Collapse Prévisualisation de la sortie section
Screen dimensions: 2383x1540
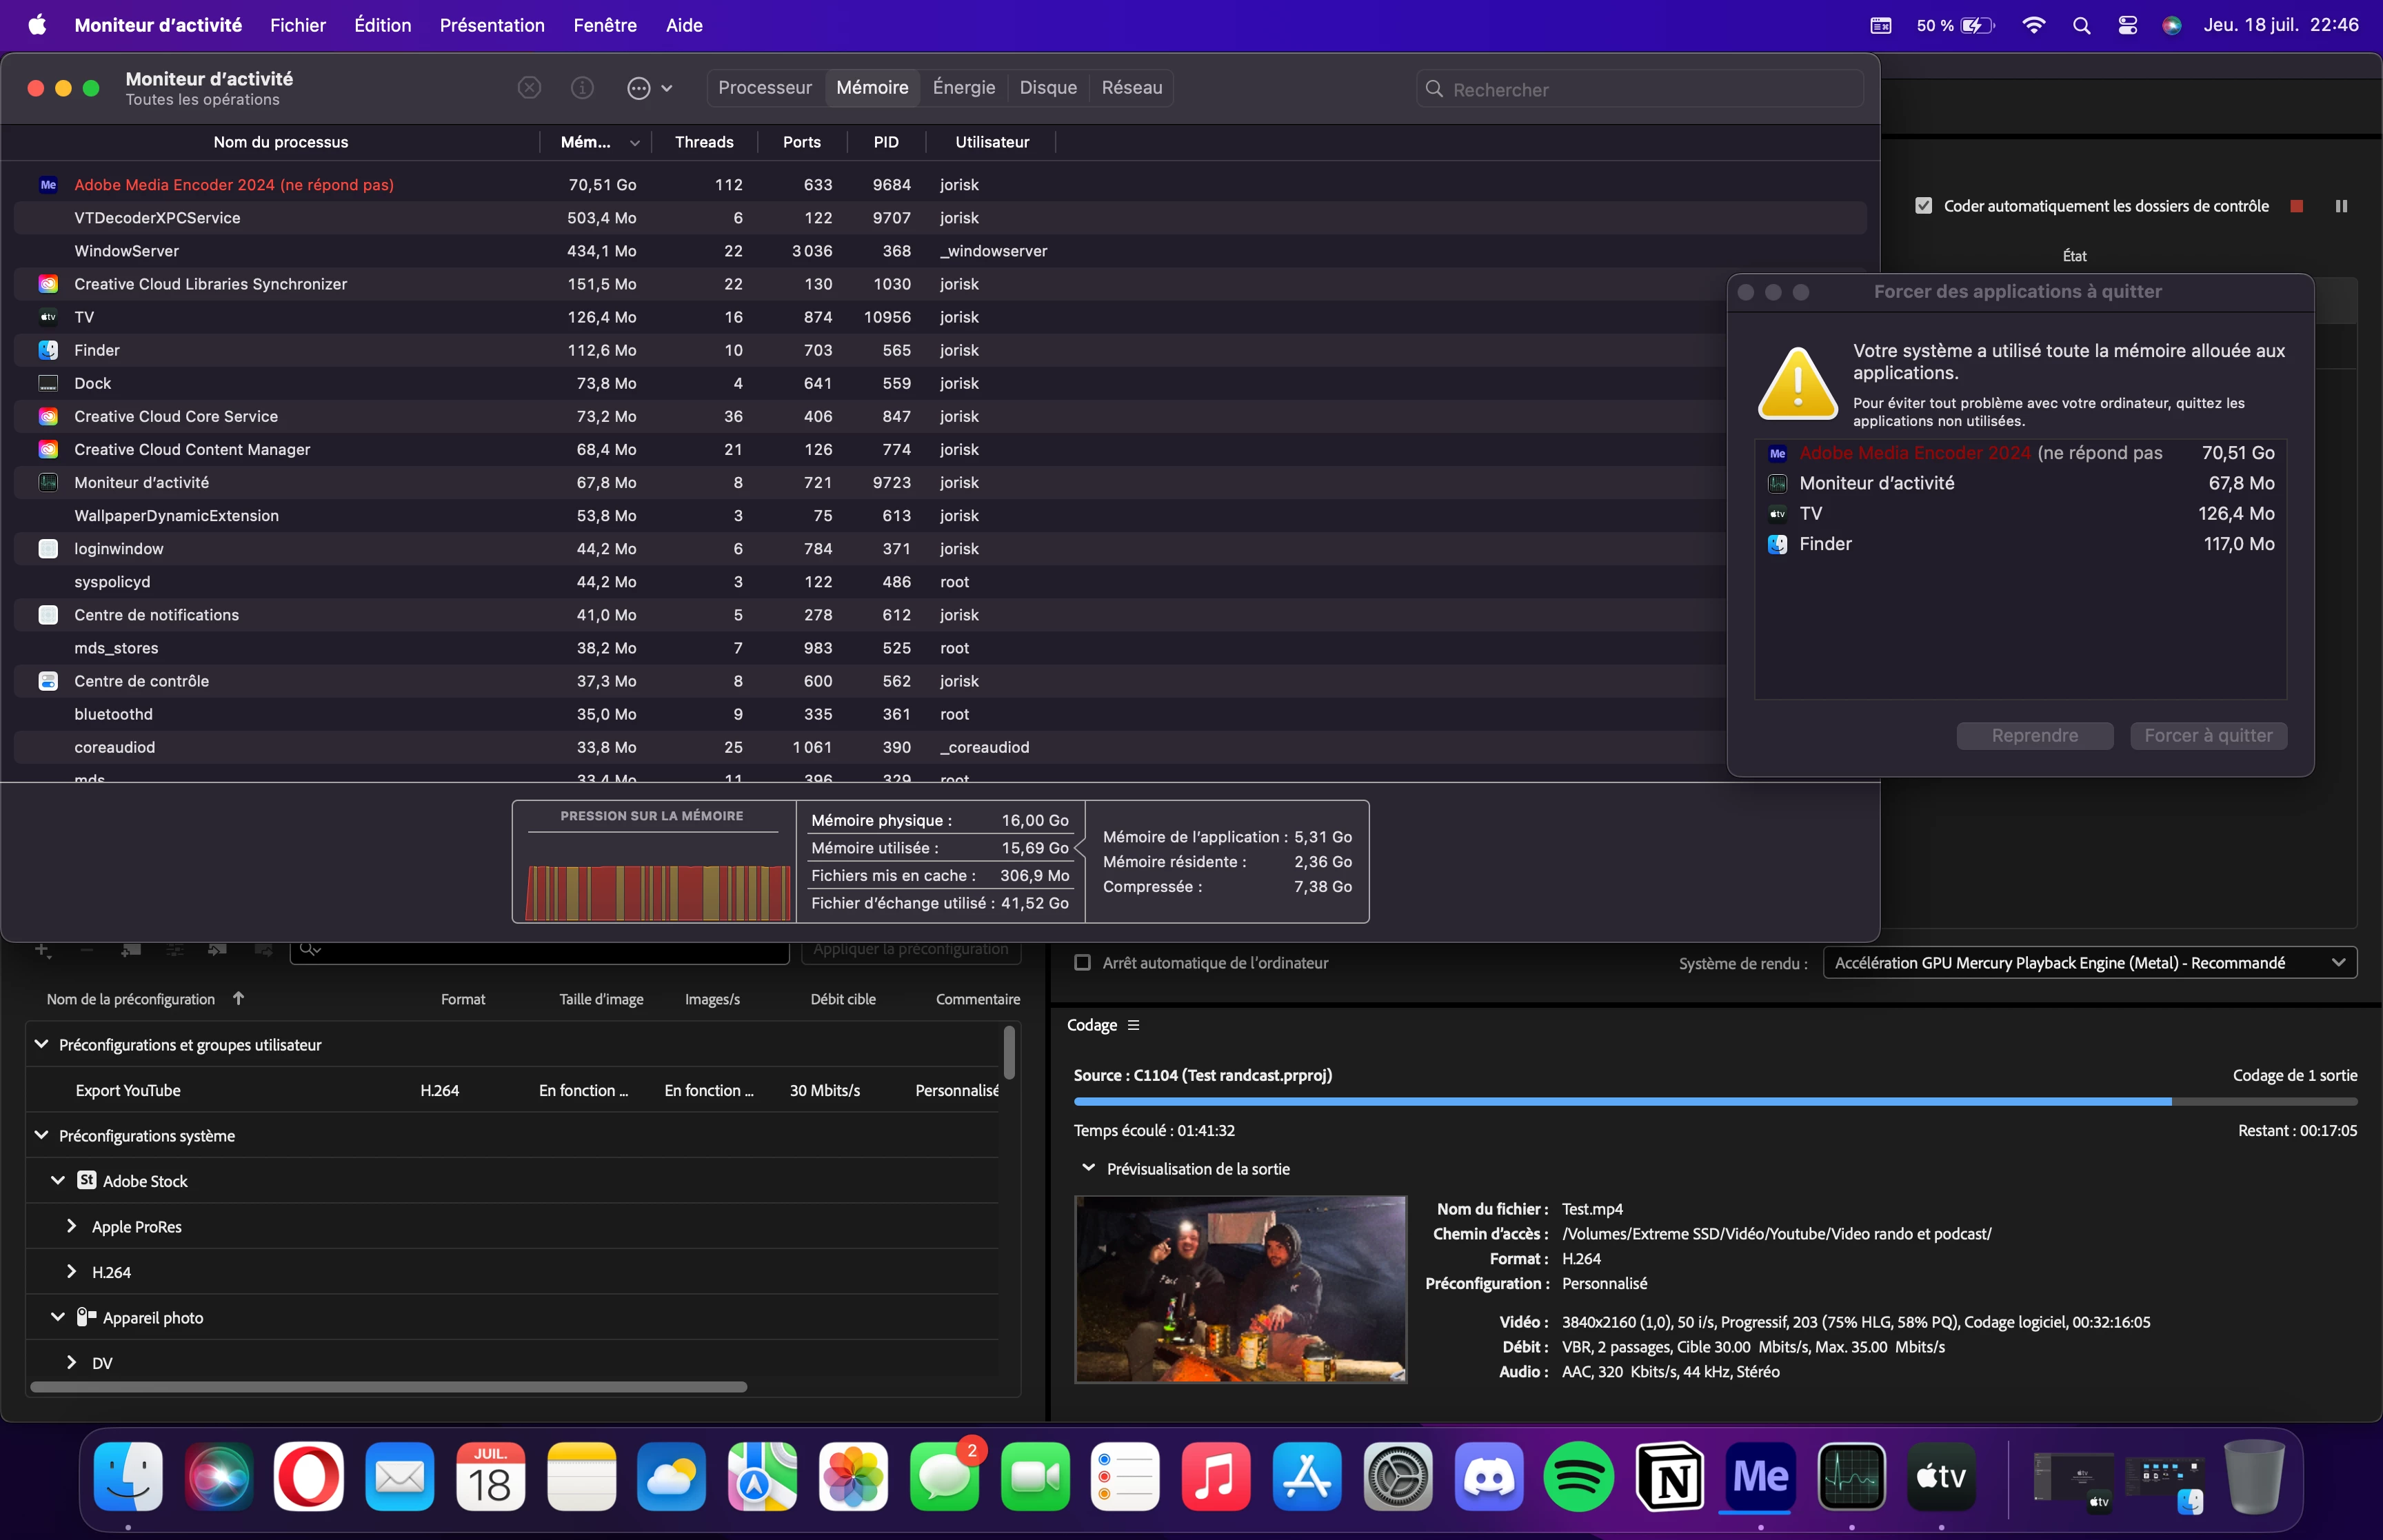point(1088,1168)
